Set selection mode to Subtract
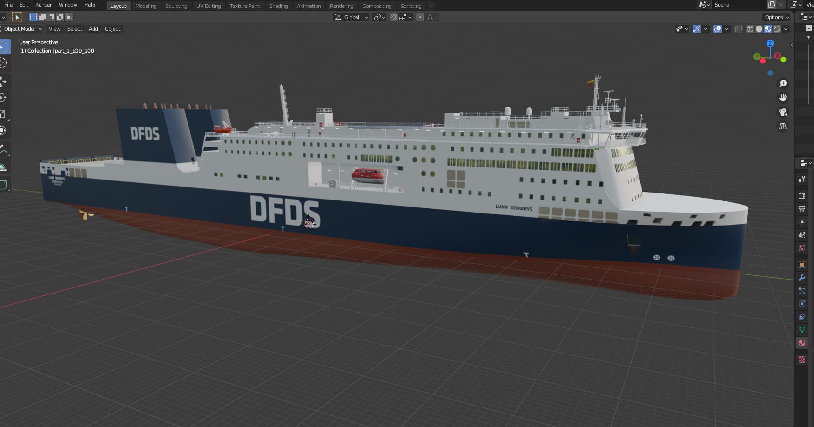This screenshot has height=427, width=814. 51,17
